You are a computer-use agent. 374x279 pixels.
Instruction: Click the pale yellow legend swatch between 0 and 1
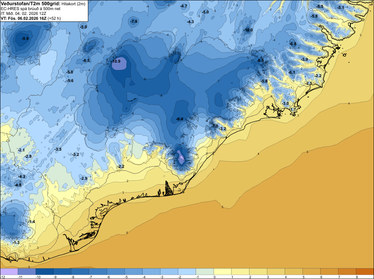click(x=223, y=272)
